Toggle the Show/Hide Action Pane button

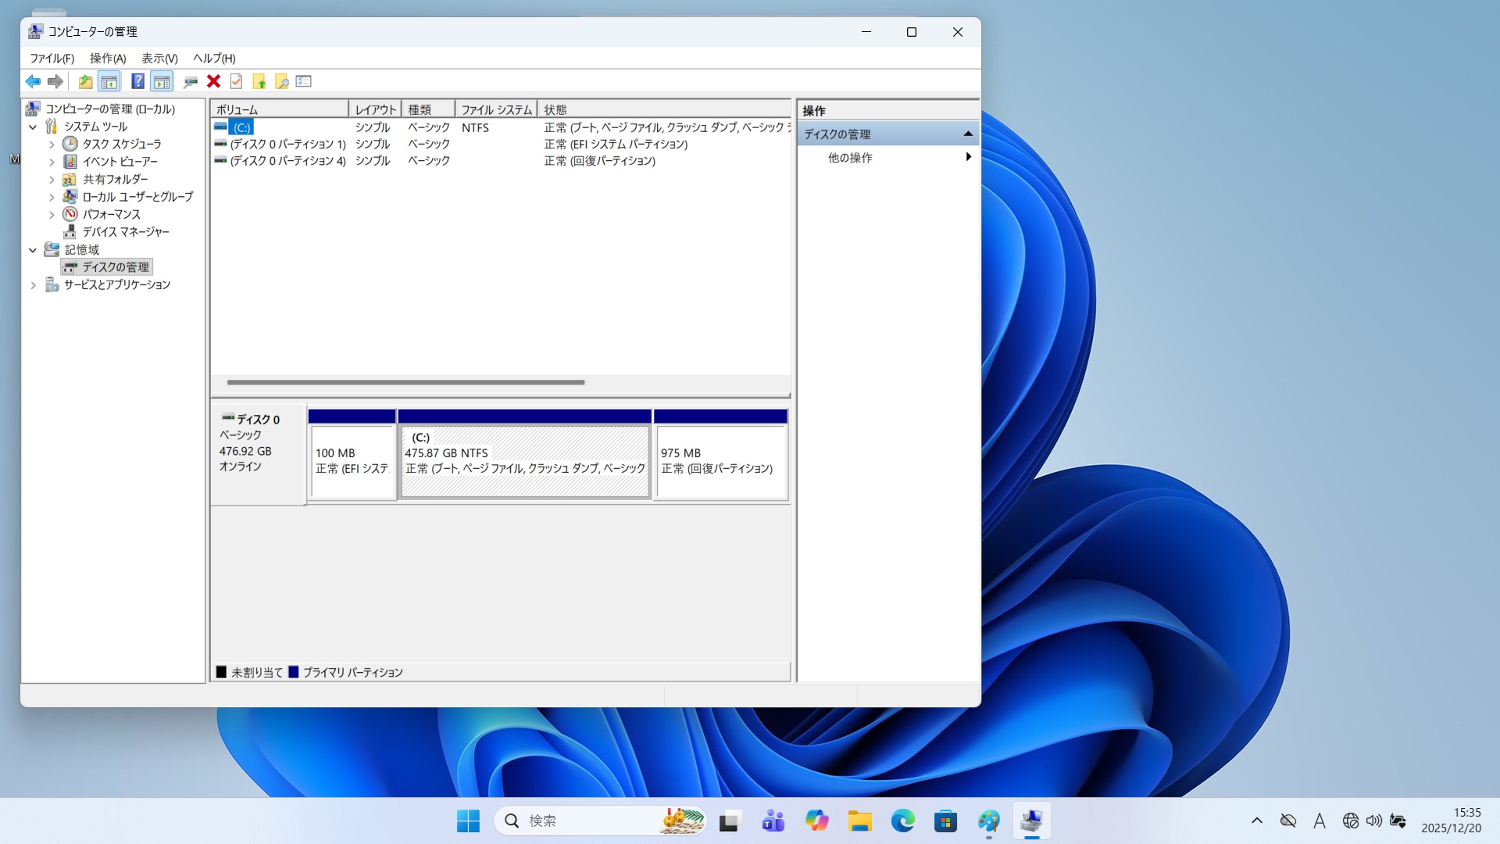(x=162, y=81)
